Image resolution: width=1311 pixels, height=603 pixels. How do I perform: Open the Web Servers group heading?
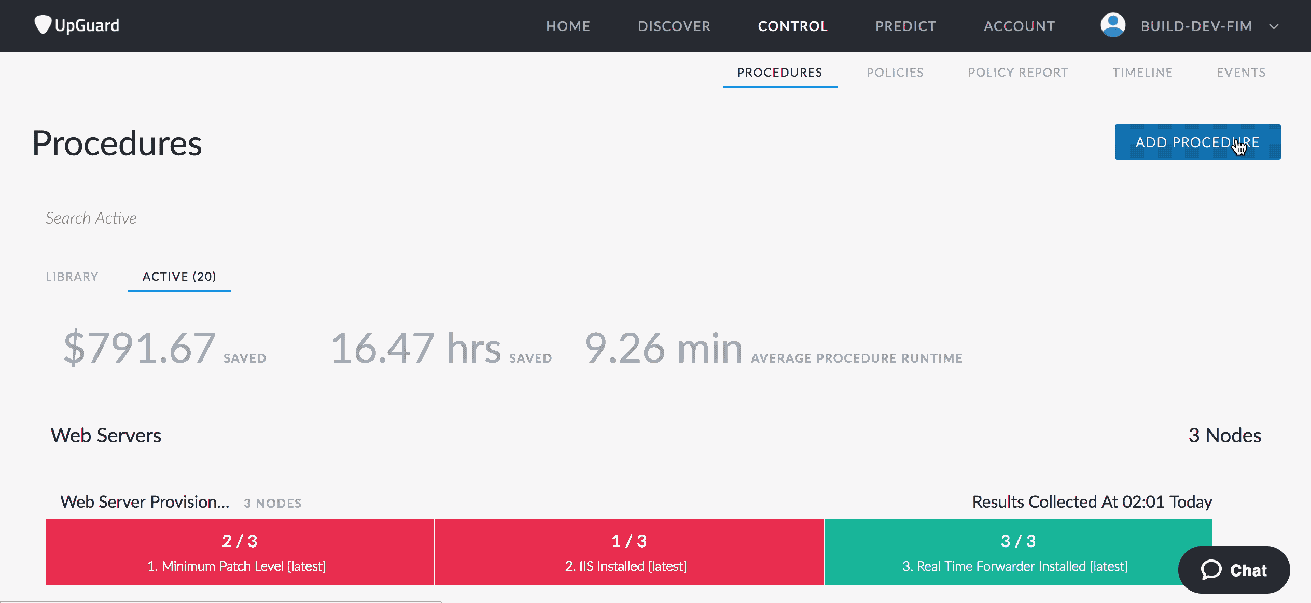coord(106,436)
